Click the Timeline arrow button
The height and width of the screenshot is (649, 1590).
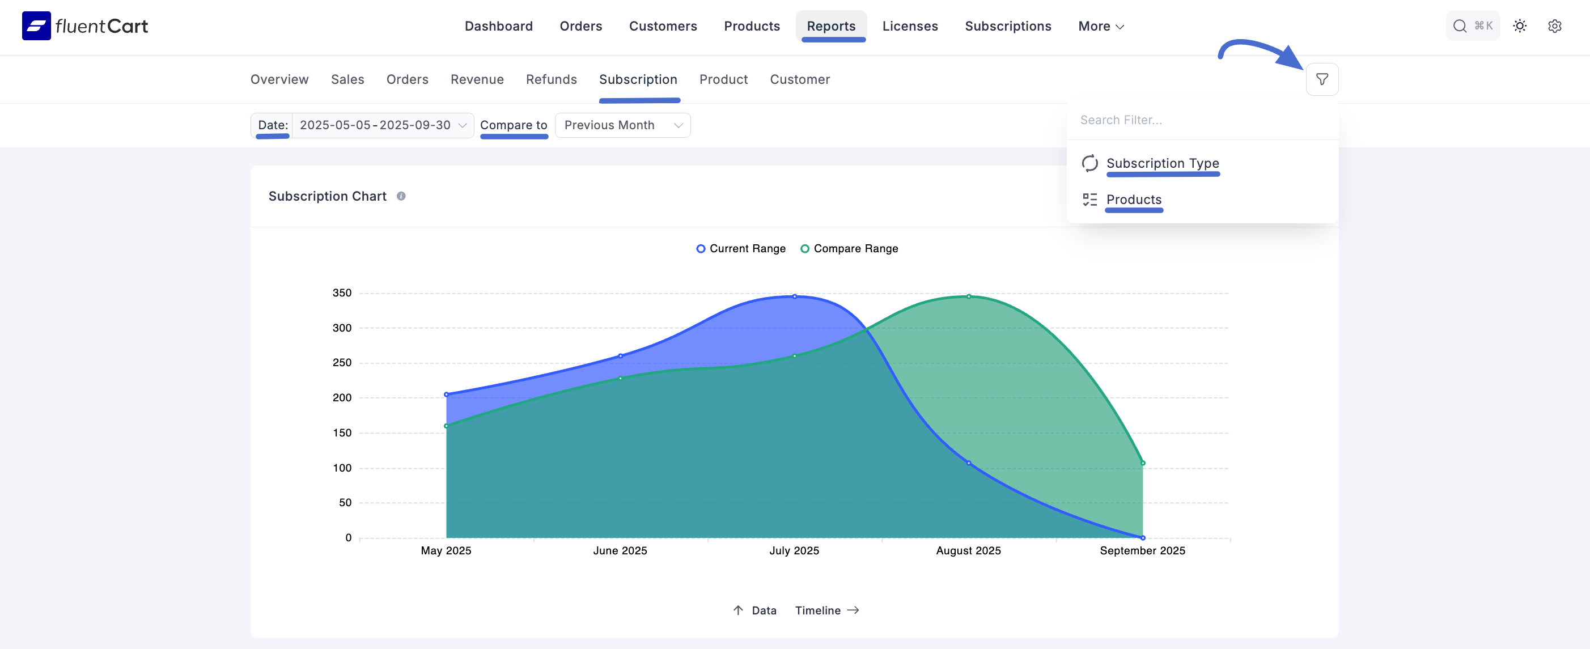[x=826, y=610]
